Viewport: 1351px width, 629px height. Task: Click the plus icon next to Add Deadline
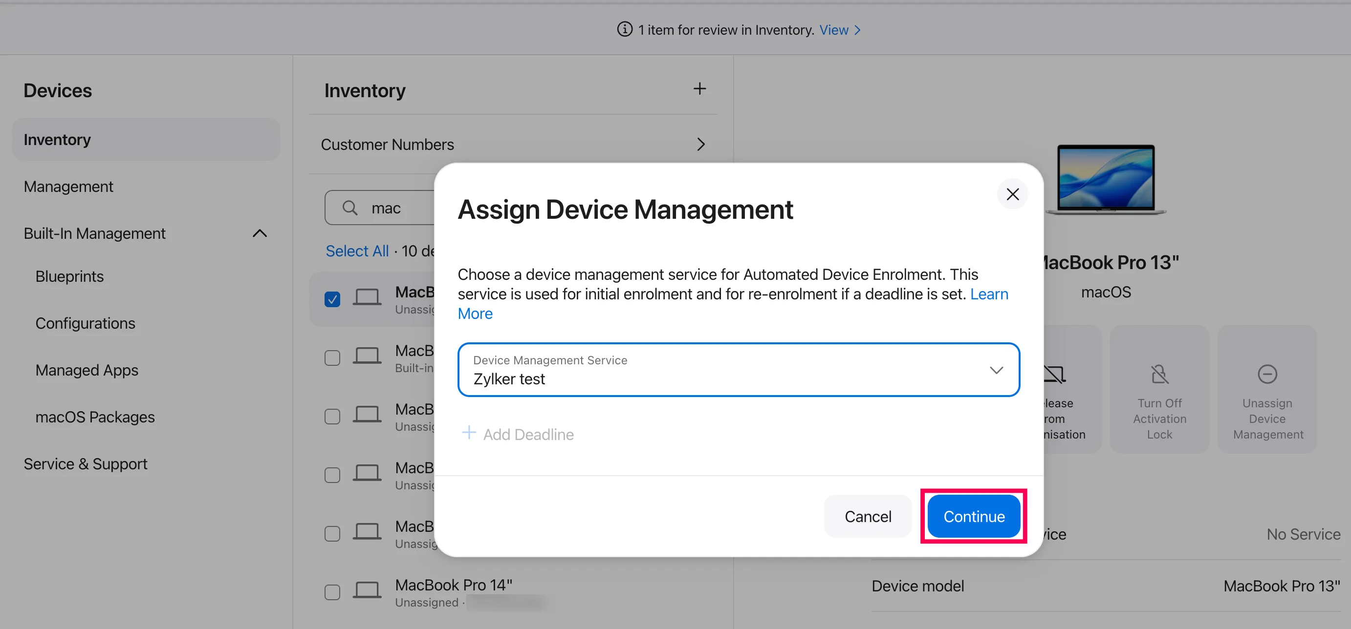(468, 433)
